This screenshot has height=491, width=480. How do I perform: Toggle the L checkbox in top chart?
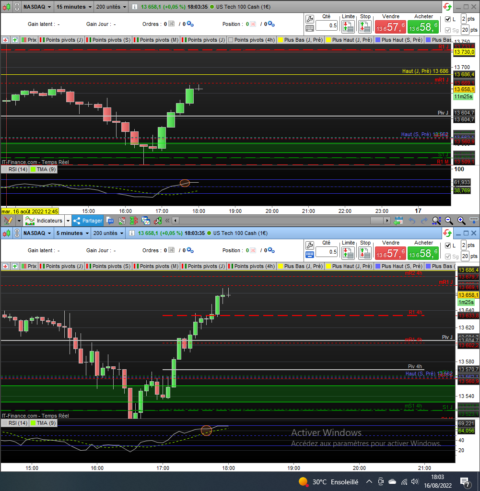pos(448,19)
